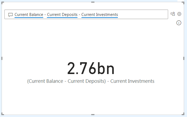The image size is (187, 117).
Task: Select 'Current Balance' term in question box
Action: (x=29, y=15)
